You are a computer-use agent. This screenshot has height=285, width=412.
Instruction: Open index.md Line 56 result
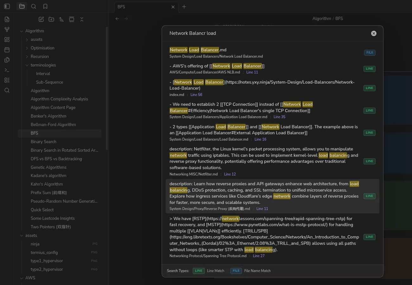pos(273,88)
